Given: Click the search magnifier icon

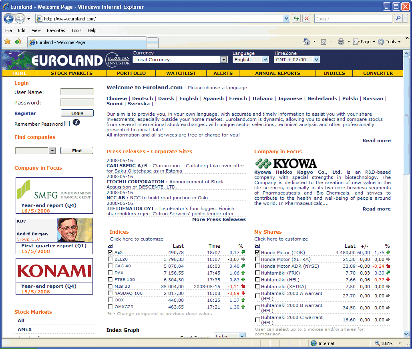Looking at the screenshot, I should (398, 18).
